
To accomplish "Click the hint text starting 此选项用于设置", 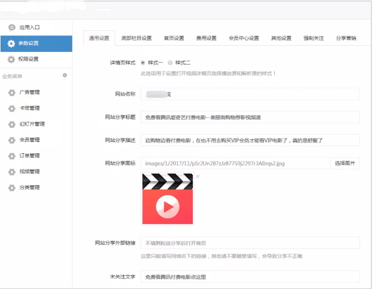I will pyautogui.click(x=208, y=74).
